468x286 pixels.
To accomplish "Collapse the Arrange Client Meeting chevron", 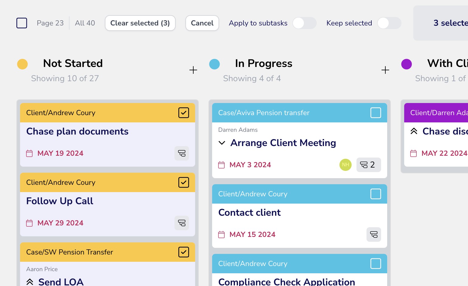I will (x=222, y=143).
